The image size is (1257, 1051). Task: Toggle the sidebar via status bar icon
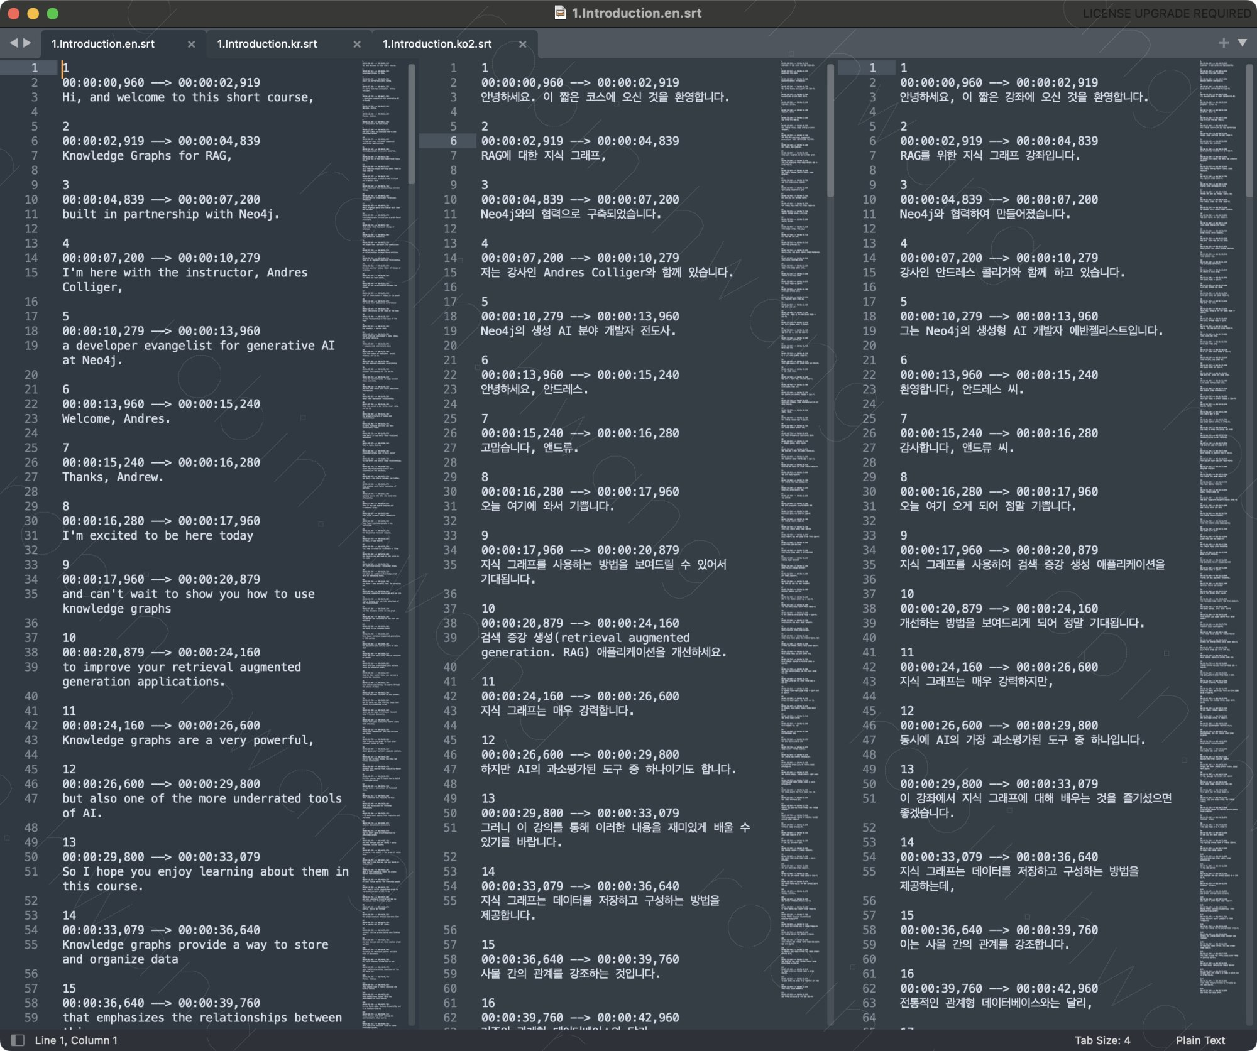pos(18,1040)
